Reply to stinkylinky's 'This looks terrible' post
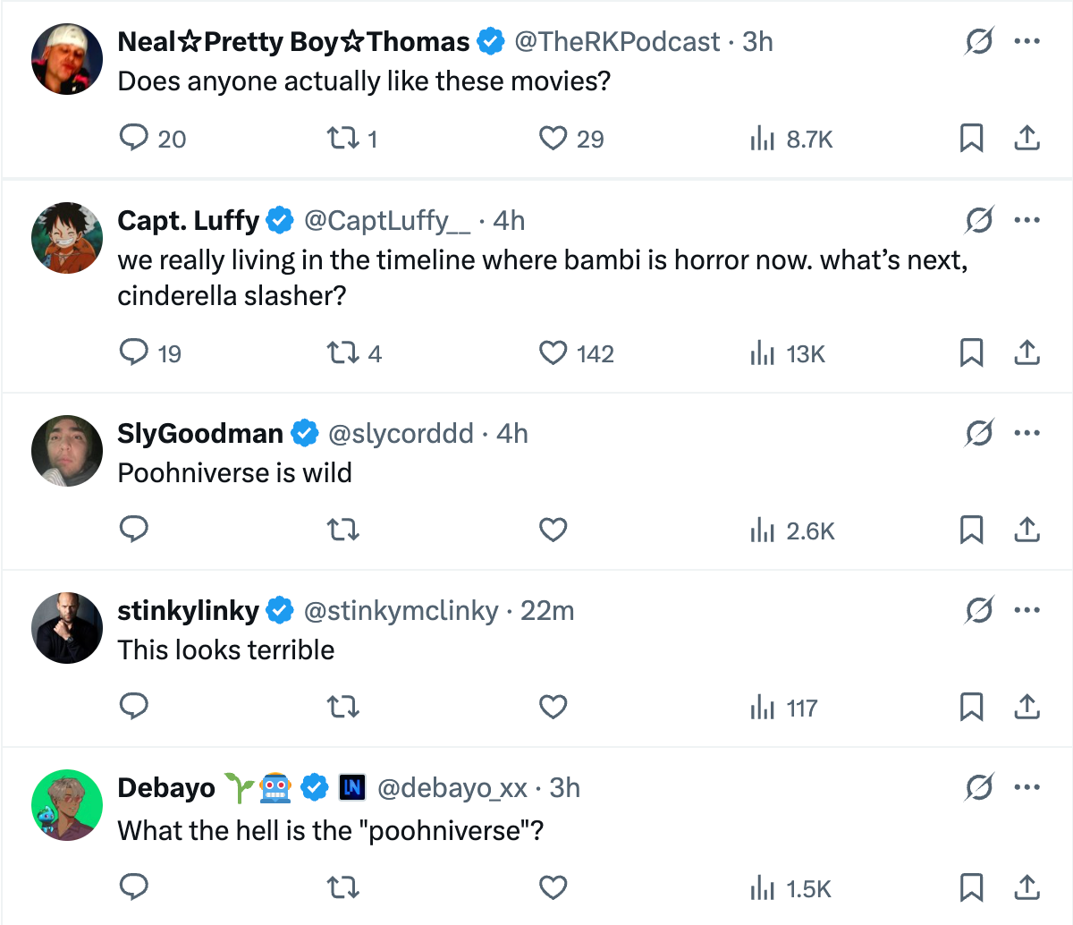This screenshot has height=925, width=1073. pos(134,707)
